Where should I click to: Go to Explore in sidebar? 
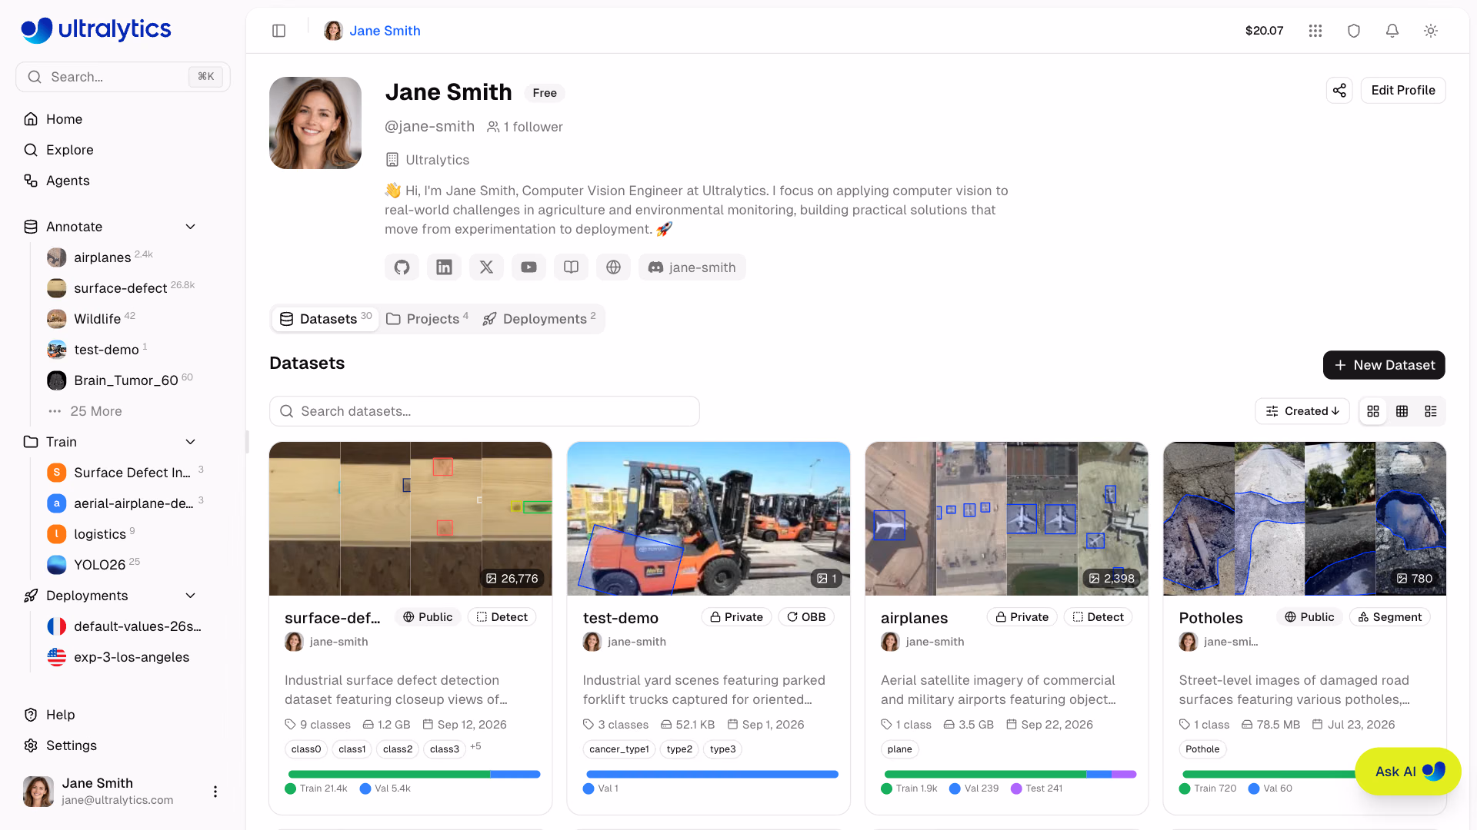point(69,150)
